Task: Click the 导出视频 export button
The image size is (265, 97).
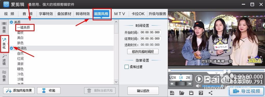Action: [x=247, y=91]
